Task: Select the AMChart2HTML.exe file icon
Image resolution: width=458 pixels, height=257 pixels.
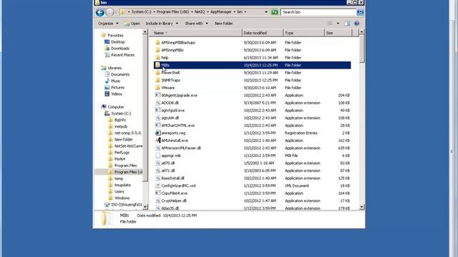Action: click(x=157, y=126)
